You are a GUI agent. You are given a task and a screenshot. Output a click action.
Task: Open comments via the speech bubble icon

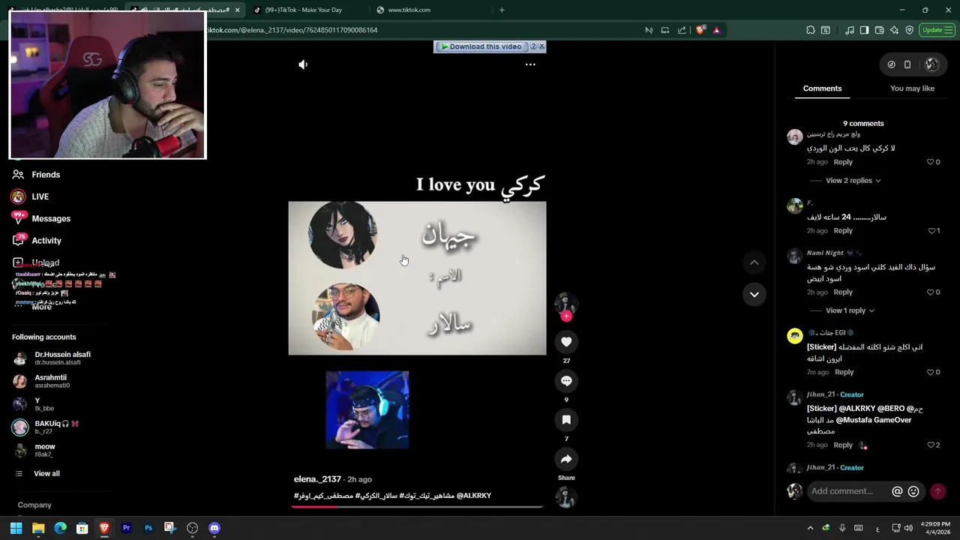click(x=566, y=381)
